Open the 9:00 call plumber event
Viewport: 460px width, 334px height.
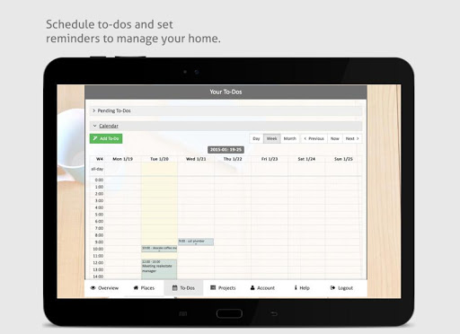(x=196, y=242)
